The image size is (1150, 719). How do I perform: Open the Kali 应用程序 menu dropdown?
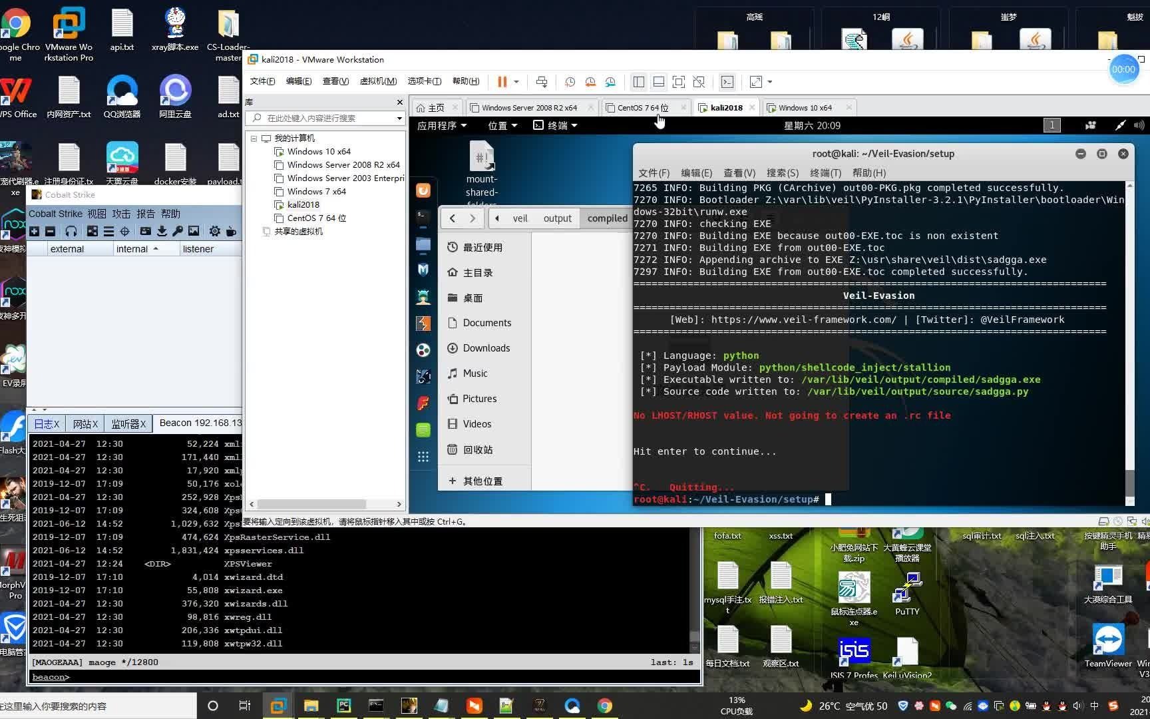[442, 125]
